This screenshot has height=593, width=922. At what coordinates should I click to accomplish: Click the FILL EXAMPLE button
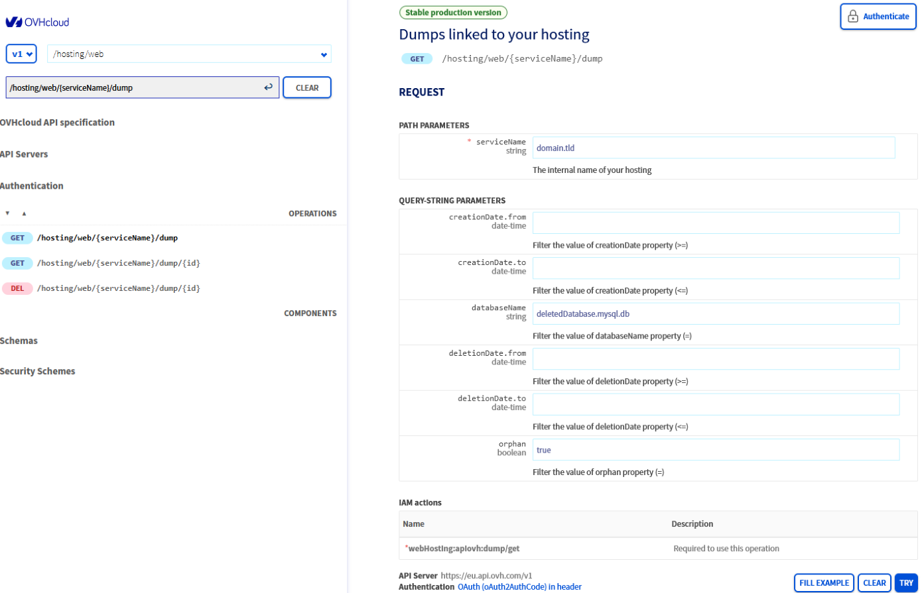(x=823, y=583)
